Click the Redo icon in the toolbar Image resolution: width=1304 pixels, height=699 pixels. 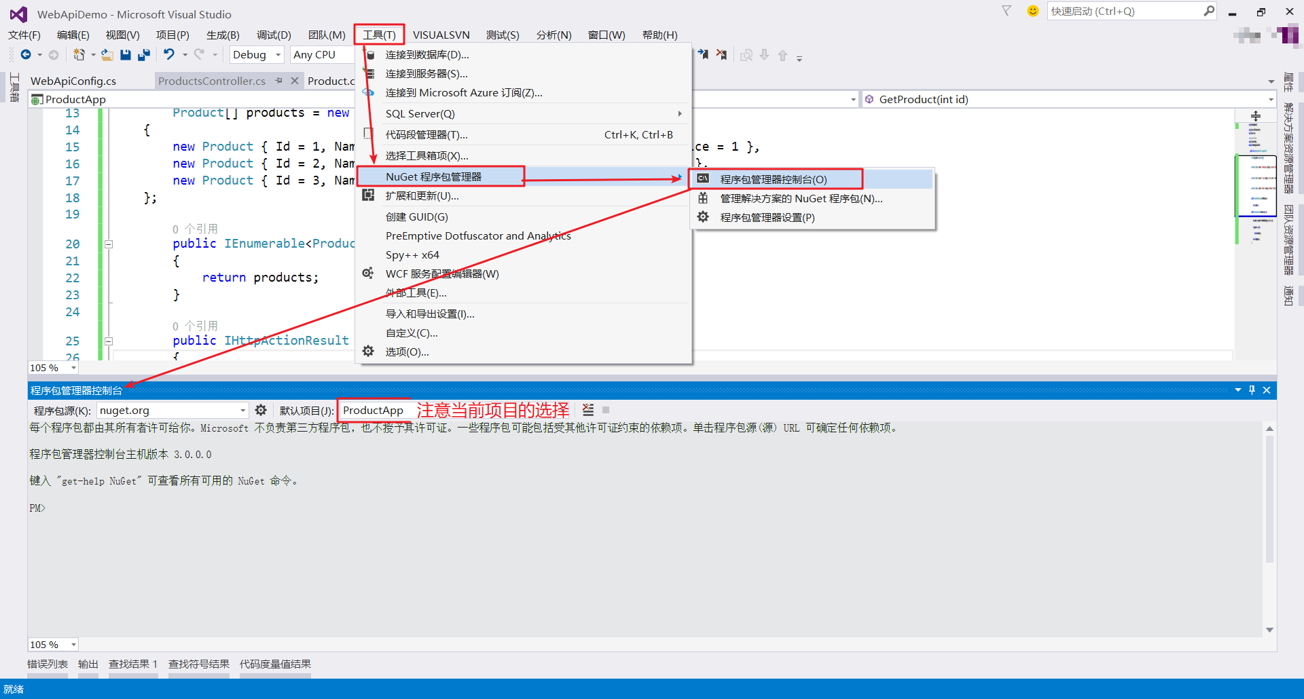point(199,55)
